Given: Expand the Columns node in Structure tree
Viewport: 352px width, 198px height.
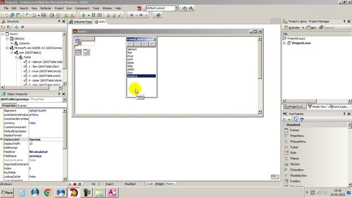Looking at the screenshot, I should [12, 43].
